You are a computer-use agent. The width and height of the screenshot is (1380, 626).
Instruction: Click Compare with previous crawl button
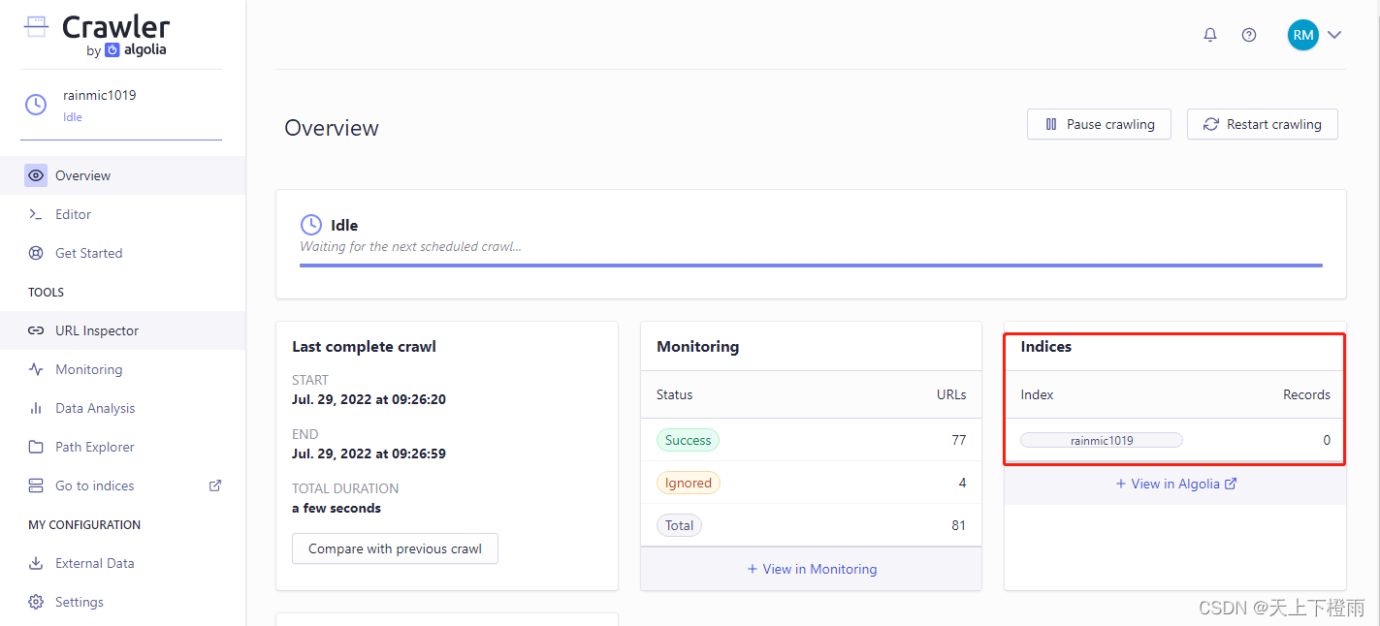395,548
